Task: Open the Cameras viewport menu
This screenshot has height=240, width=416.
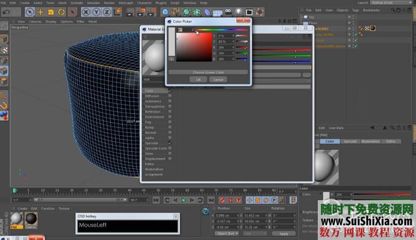Action: [x=35, y=21]
